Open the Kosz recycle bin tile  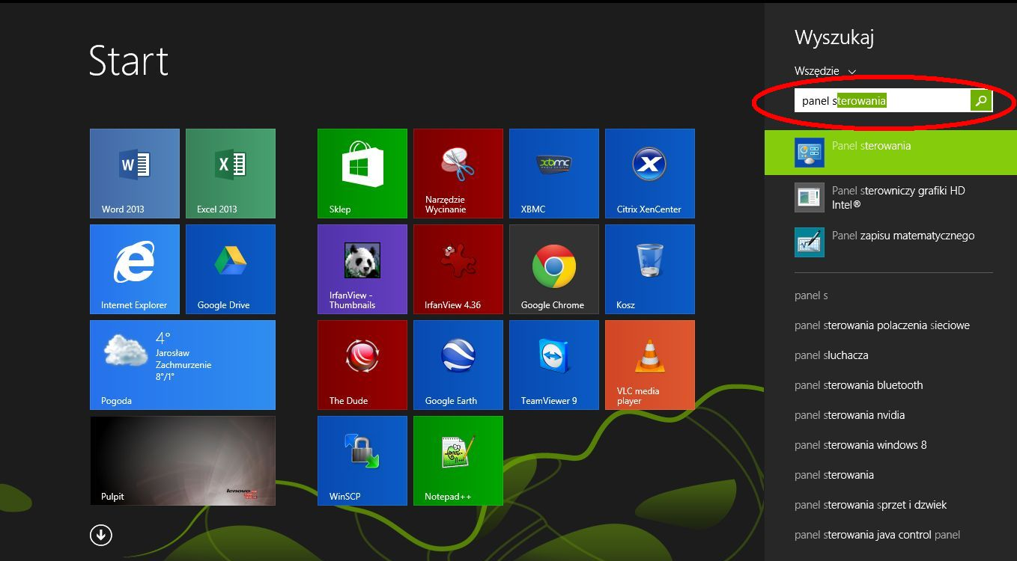[650, 269]
